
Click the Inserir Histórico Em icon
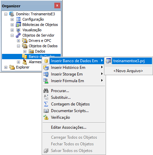46,68
